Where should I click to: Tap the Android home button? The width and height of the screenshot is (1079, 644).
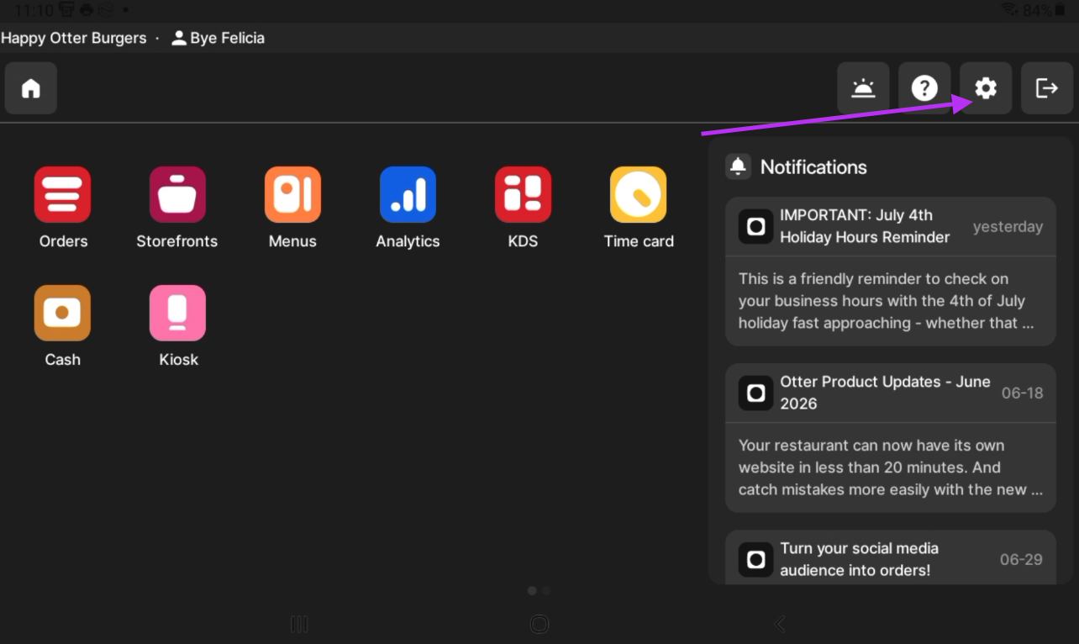[539, 624]
